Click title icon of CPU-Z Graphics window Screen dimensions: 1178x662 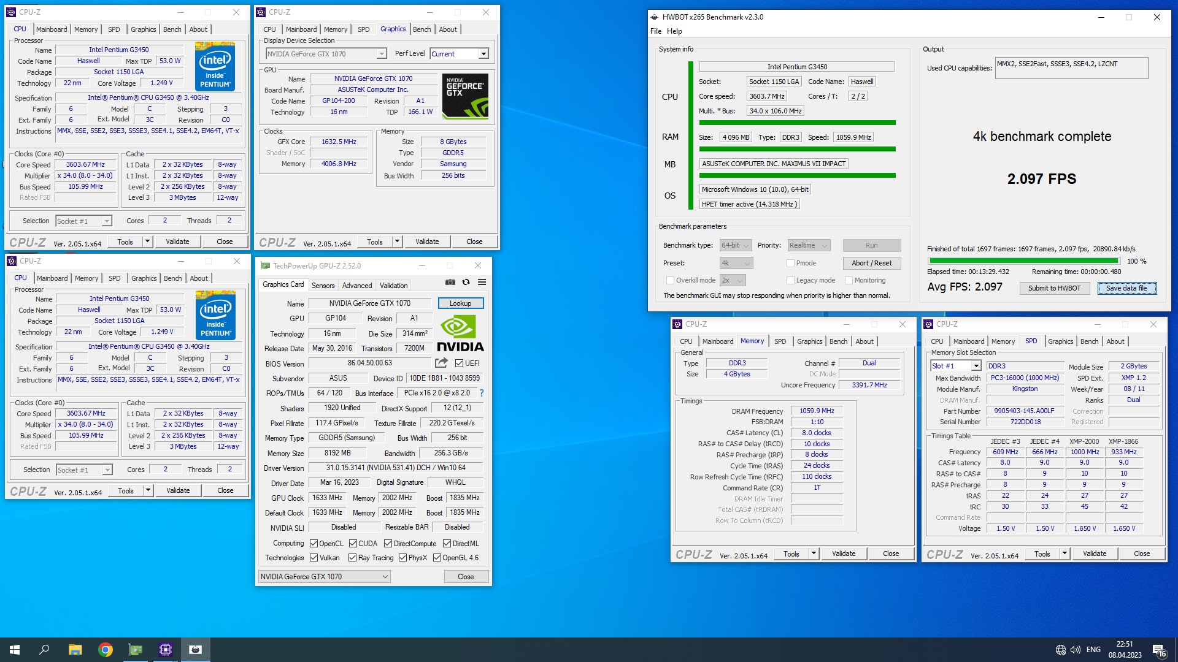[261, 12]
